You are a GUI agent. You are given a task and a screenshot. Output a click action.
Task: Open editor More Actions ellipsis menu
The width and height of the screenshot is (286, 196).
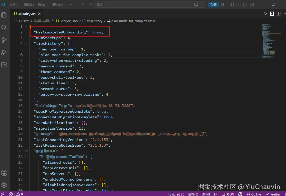pos(284,14)
